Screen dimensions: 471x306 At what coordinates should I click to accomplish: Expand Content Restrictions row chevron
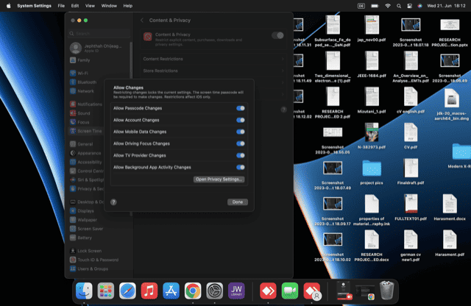283,59
